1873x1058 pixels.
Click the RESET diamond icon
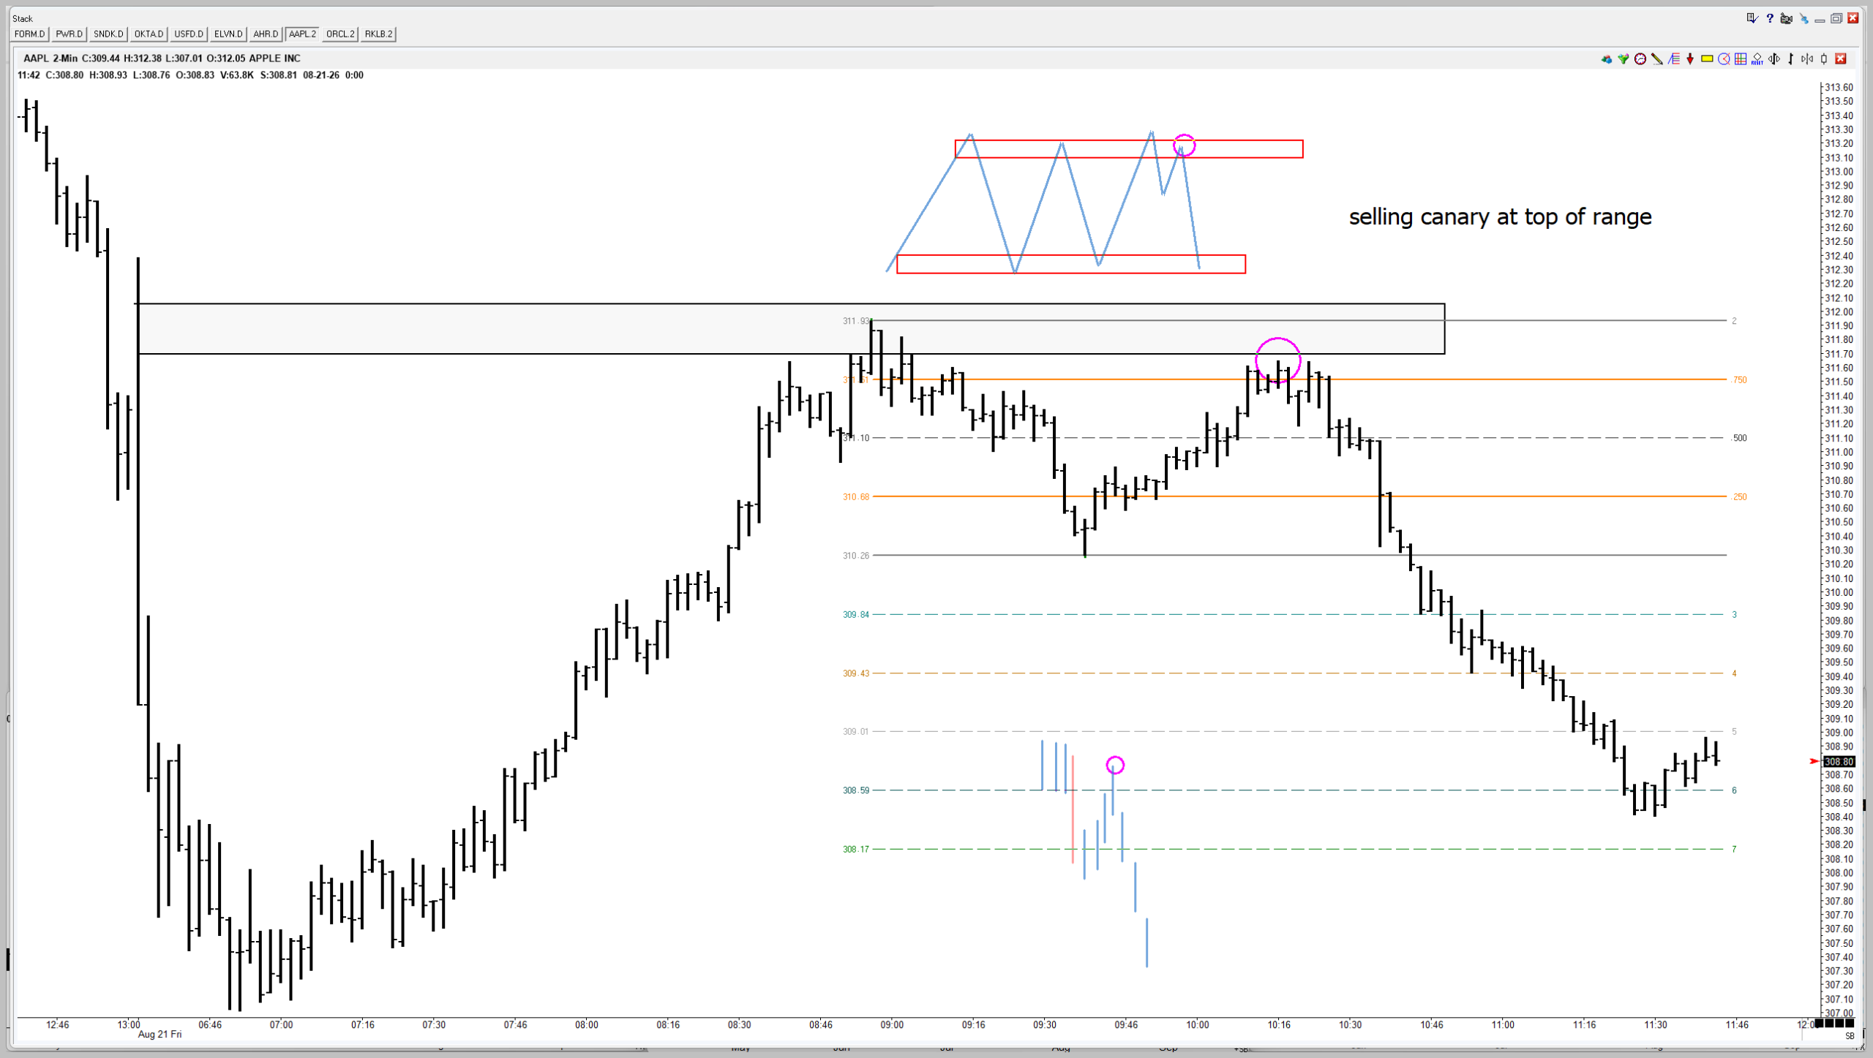1757,59
